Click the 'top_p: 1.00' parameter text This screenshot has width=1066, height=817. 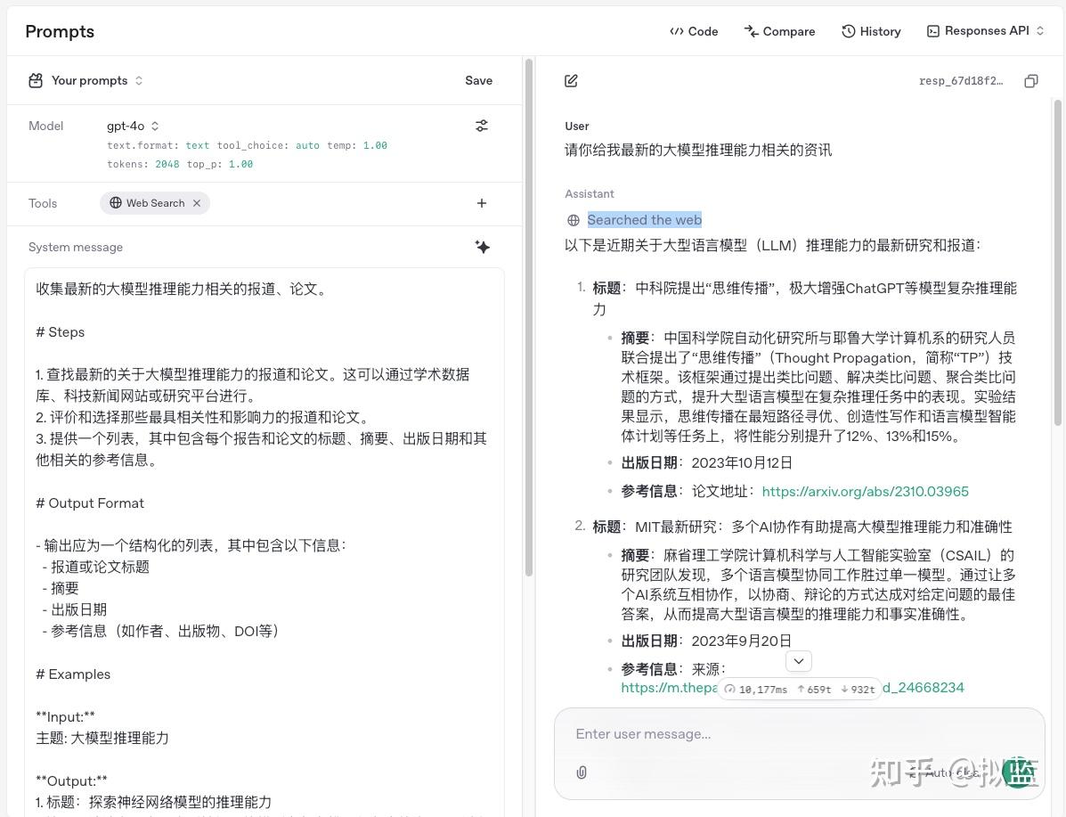[x=219, y=164]
